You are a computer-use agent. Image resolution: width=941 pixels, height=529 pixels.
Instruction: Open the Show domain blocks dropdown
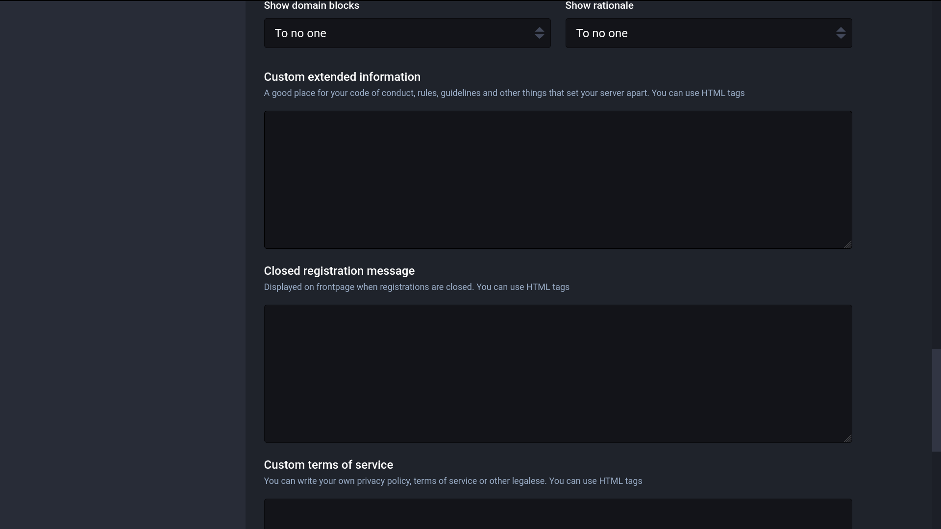click(407, 33)
